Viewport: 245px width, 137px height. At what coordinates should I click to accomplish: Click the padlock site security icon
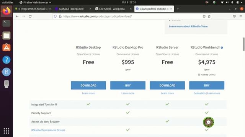60,16
